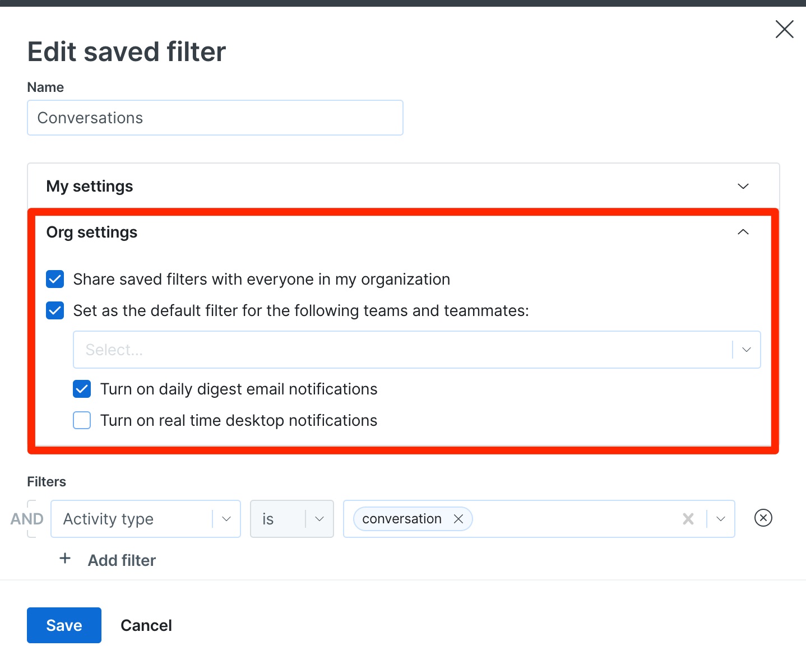This screenshot has height=669, width=806.
Task: Remove the conversation tag chip
Action: click(458, 519)
